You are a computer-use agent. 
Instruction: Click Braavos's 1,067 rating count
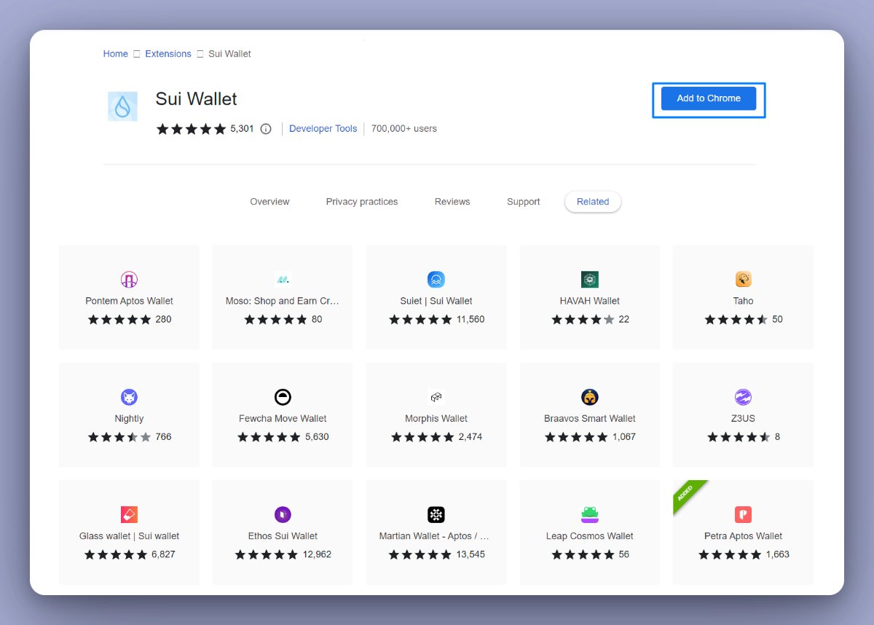(624, 437)
